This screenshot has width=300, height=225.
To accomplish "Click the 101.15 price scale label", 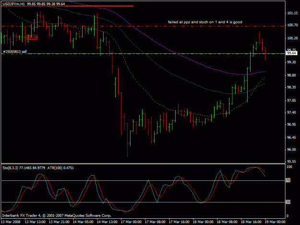I will [x=292, y=13].
